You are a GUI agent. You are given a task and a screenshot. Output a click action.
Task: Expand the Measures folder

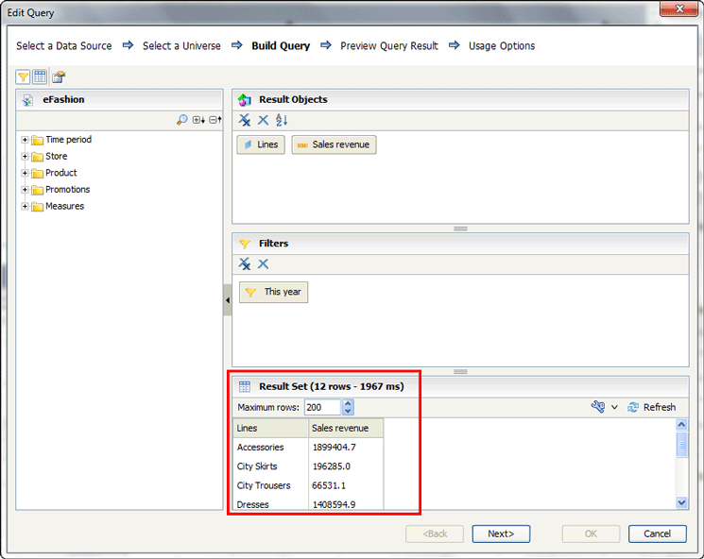point(25,207)
